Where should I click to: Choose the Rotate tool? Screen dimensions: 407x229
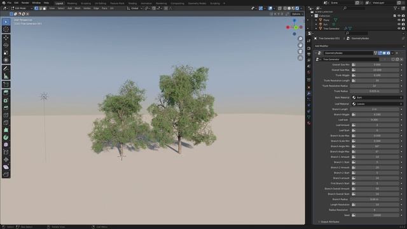[6, 45]
